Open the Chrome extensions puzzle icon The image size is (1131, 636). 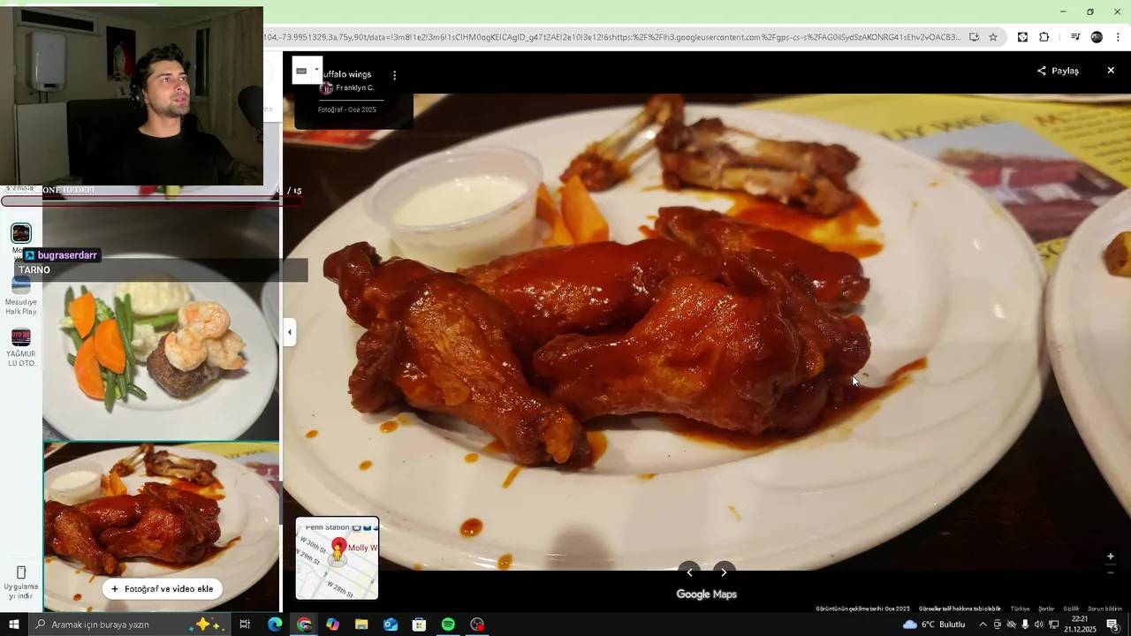pos(1044,37)
